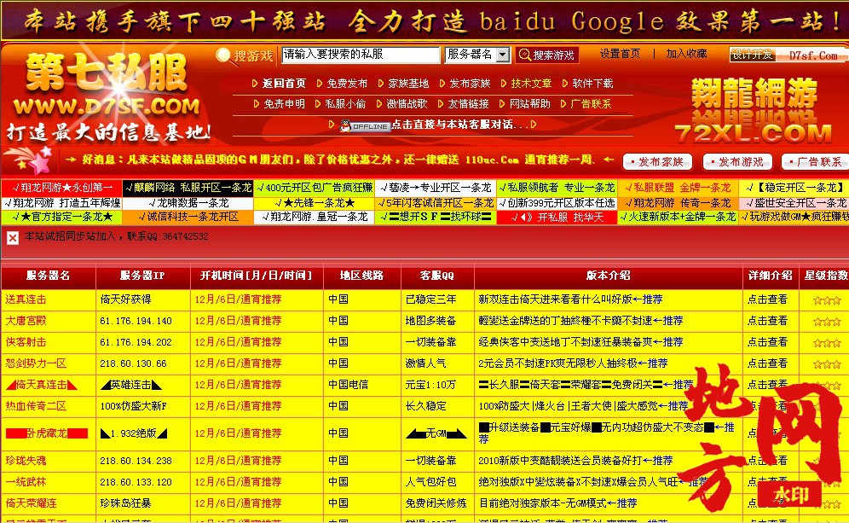This screenshot has width=849, height=523.
Task: Select the 私服小偷 menu item
Action: point(345,104)
